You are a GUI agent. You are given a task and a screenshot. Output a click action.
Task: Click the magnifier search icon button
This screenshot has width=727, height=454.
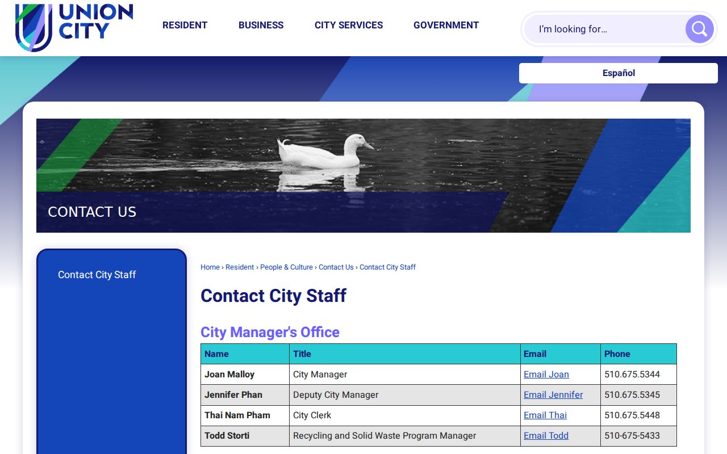click(x=699, y=29)
